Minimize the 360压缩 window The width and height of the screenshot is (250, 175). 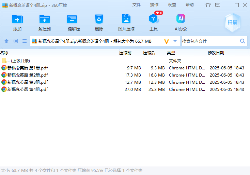[x=229, y=5]
